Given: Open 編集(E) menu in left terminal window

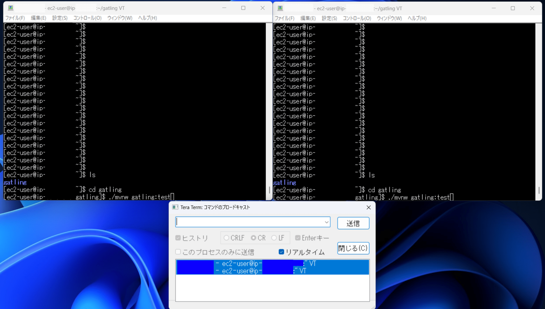Looking at the screenshot, I should click(x=38, y=18).
